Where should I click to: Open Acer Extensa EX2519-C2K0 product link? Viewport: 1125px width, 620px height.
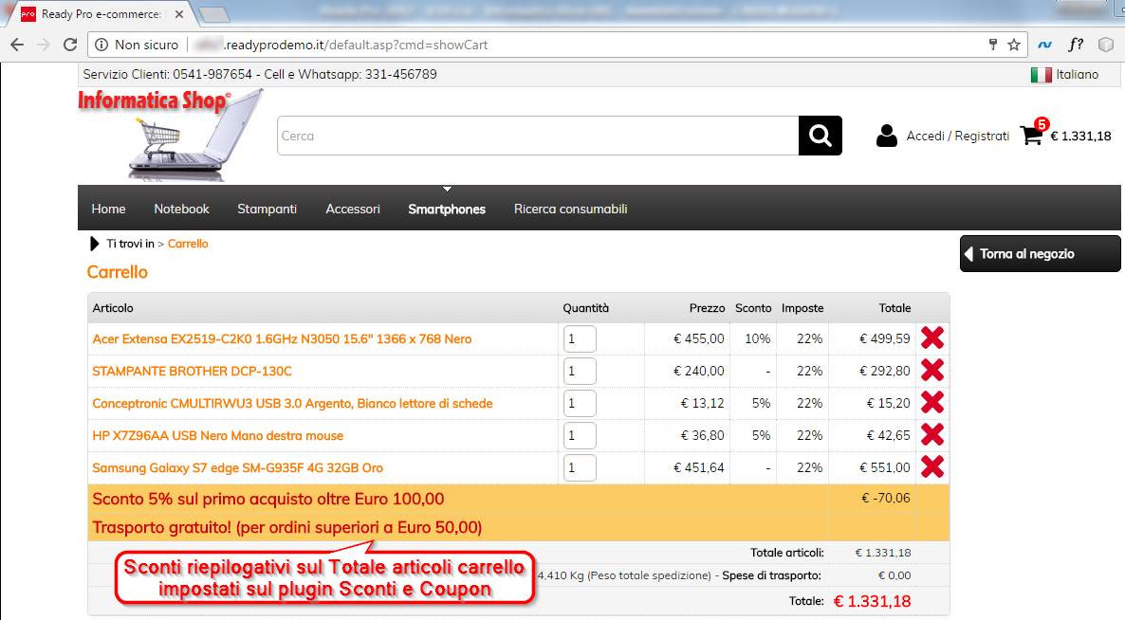pos(282,339)
